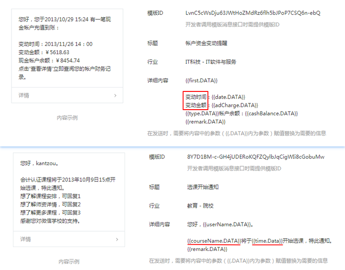The image size is (345, 270).
Task: Click 现金帐户余额：¥8454.74 in example
Action: [x=49, y=60]
